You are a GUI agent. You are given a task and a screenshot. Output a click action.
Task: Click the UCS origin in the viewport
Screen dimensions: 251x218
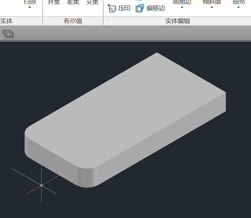click(42, 185)
